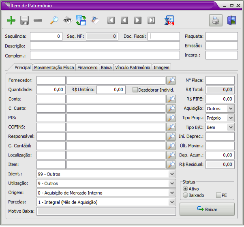The image size is (244, 227).
Task: Click the Dep. Acum. input field
Action: tap(220, 155)
